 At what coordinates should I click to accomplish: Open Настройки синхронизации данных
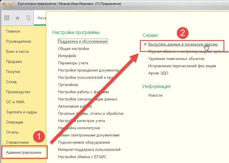click(x=88, y=99)
